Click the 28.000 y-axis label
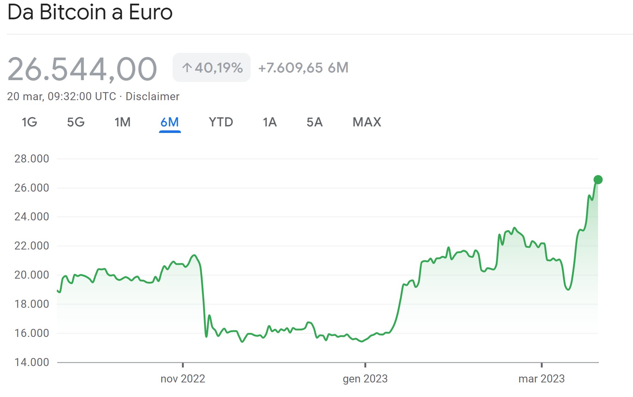 point(32,159)
